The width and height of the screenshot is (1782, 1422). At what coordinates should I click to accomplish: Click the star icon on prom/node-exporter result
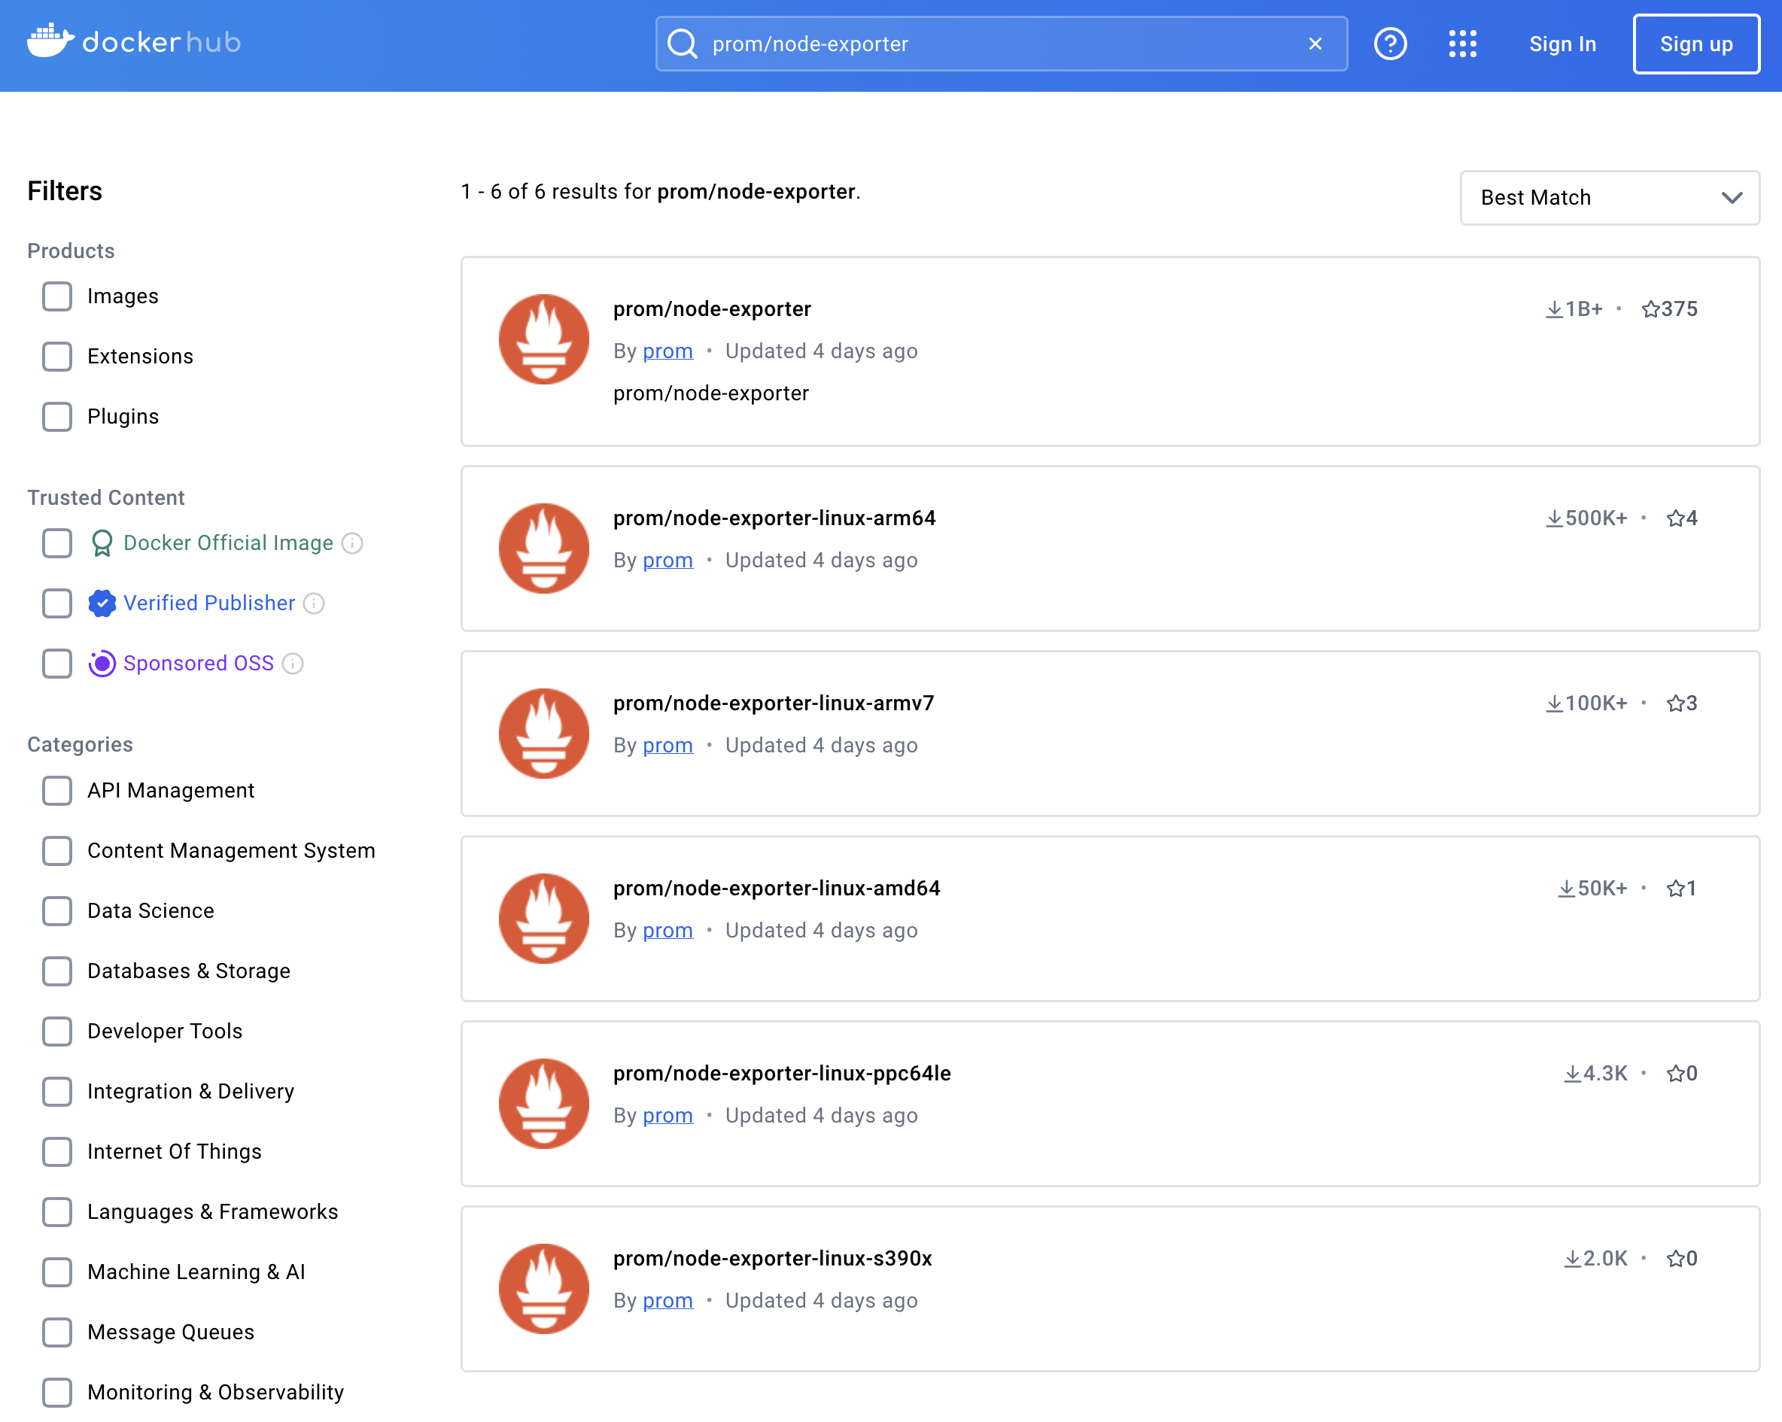(x=1650, y=309)
